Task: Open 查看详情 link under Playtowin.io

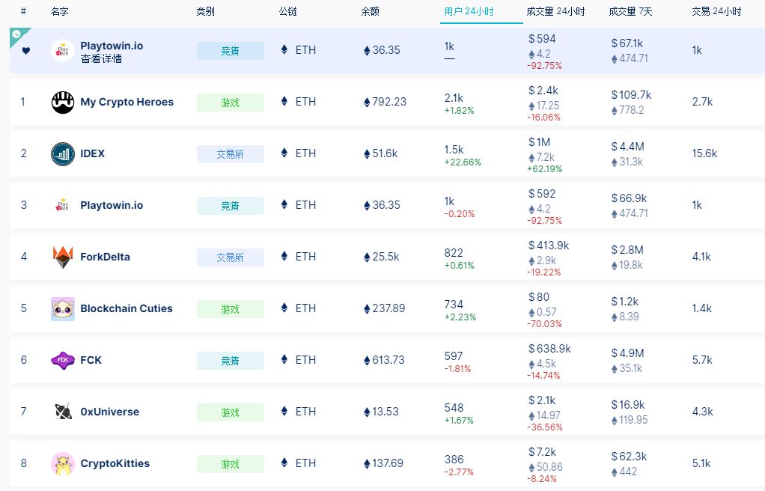Action: coord(101,58)
